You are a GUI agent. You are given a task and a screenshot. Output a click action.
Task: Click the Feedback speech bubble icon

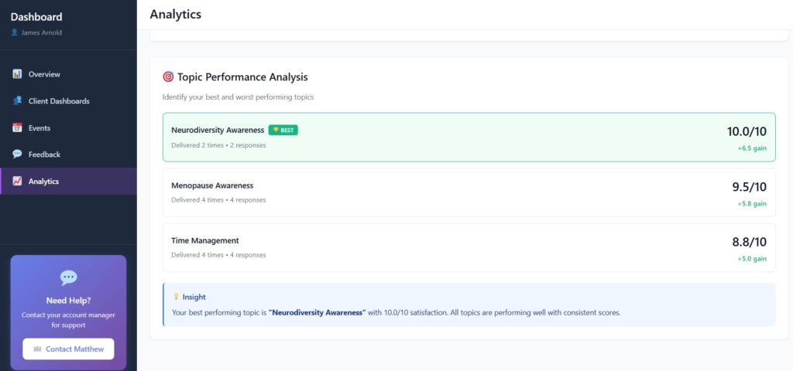pyautogui.click(x=17, y=155)
